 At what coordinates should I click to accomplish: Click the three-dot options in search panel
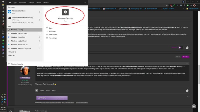click(x=85, y=2)
